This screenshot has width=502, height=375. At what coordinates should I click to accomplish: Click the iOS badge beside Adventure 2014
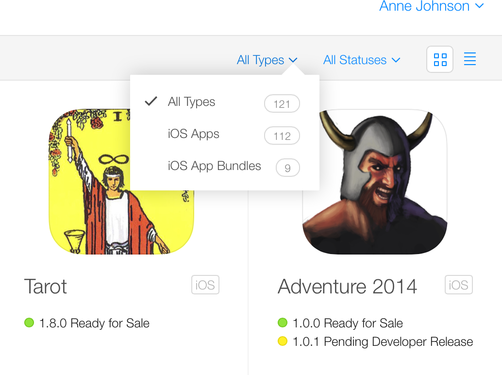(x=458, y=285)
